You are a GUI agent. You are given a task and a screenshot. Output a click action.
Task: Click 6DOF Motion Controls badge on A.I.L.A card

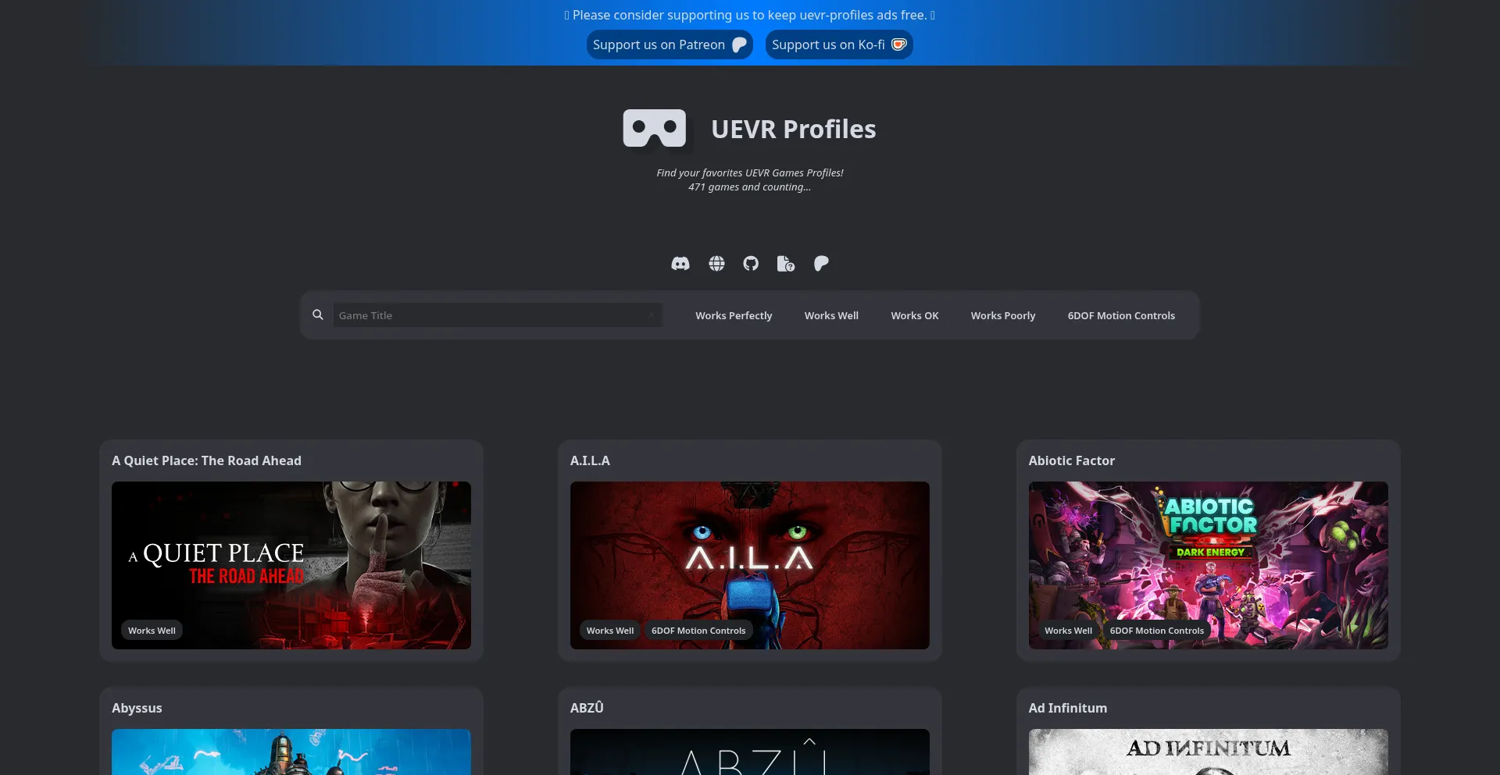[x=698, y=631]
